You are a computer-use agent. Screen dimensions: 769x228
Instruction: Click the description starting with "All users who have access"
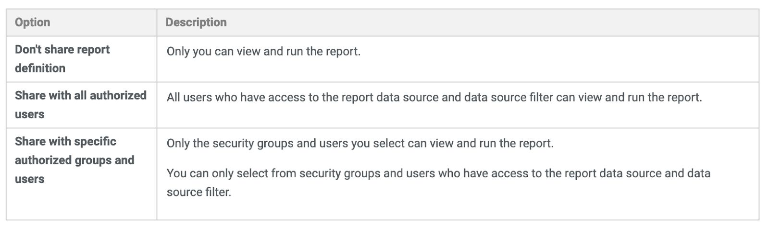coord(434,97)
